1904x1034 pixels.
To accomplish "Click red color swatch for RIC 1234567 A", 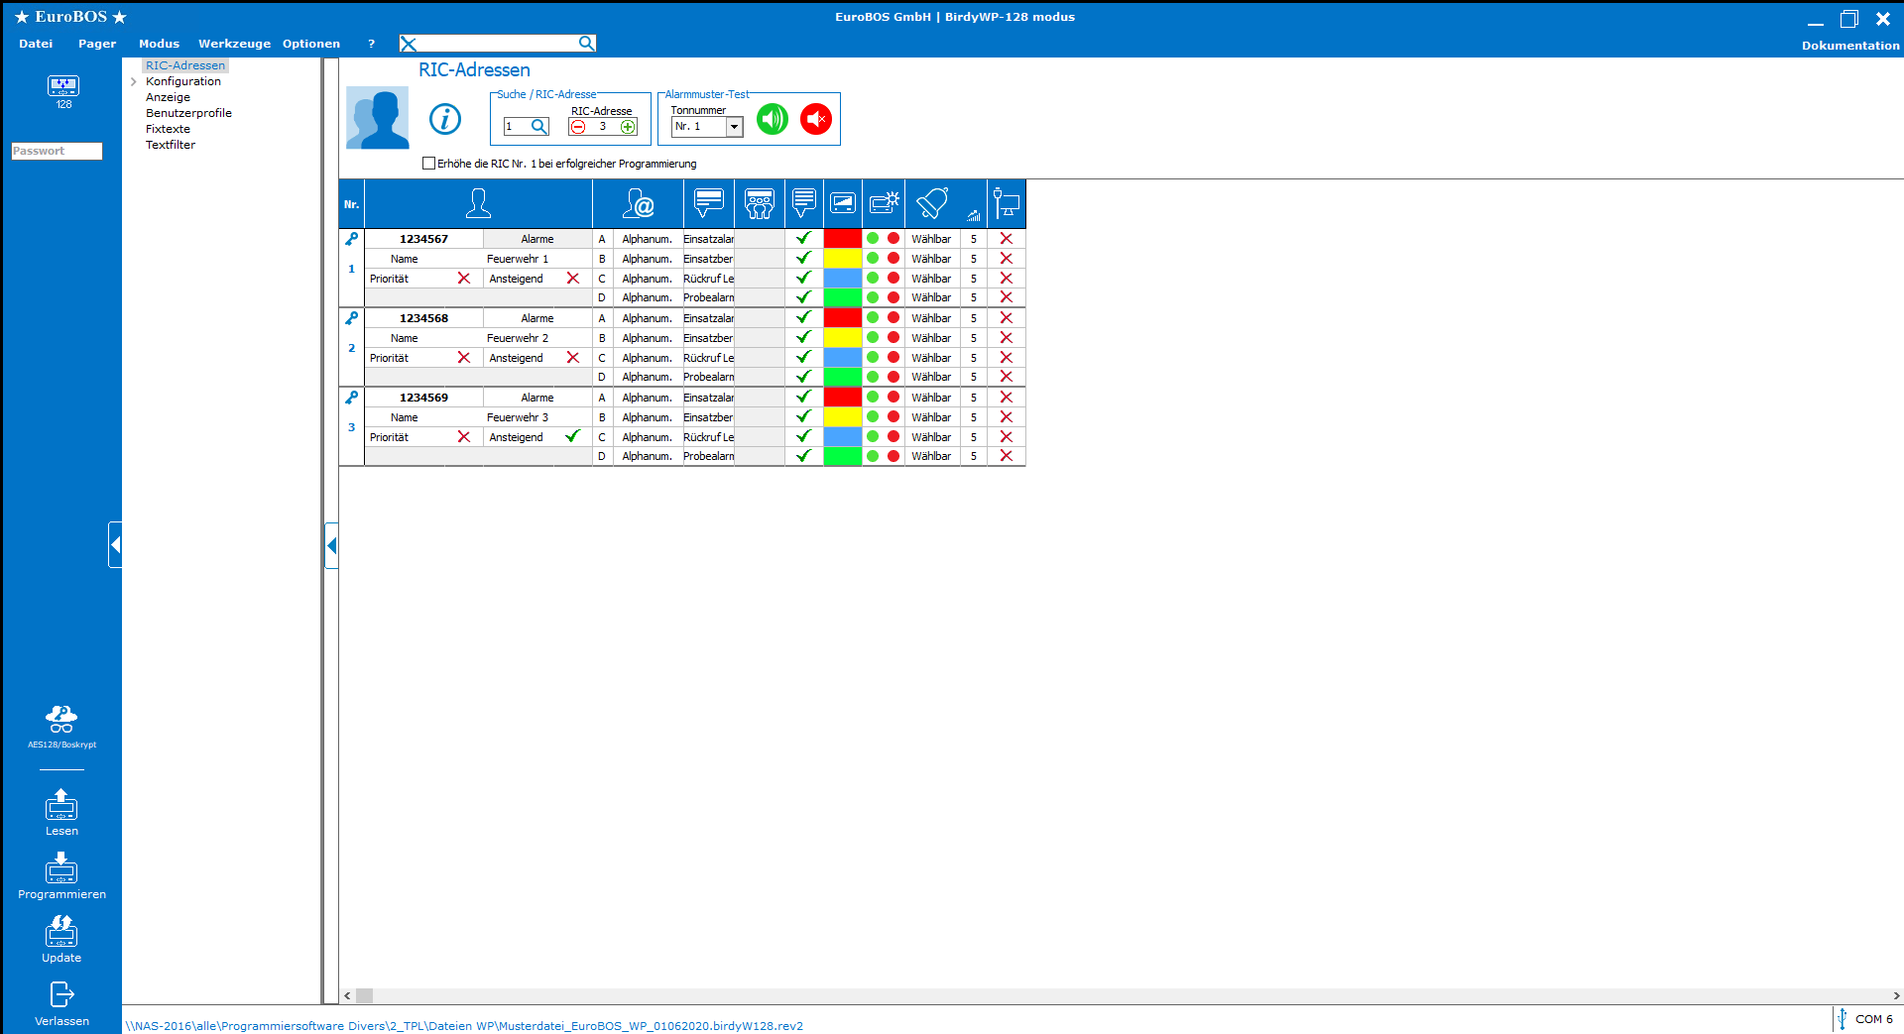I will click(x=842, y=239).
